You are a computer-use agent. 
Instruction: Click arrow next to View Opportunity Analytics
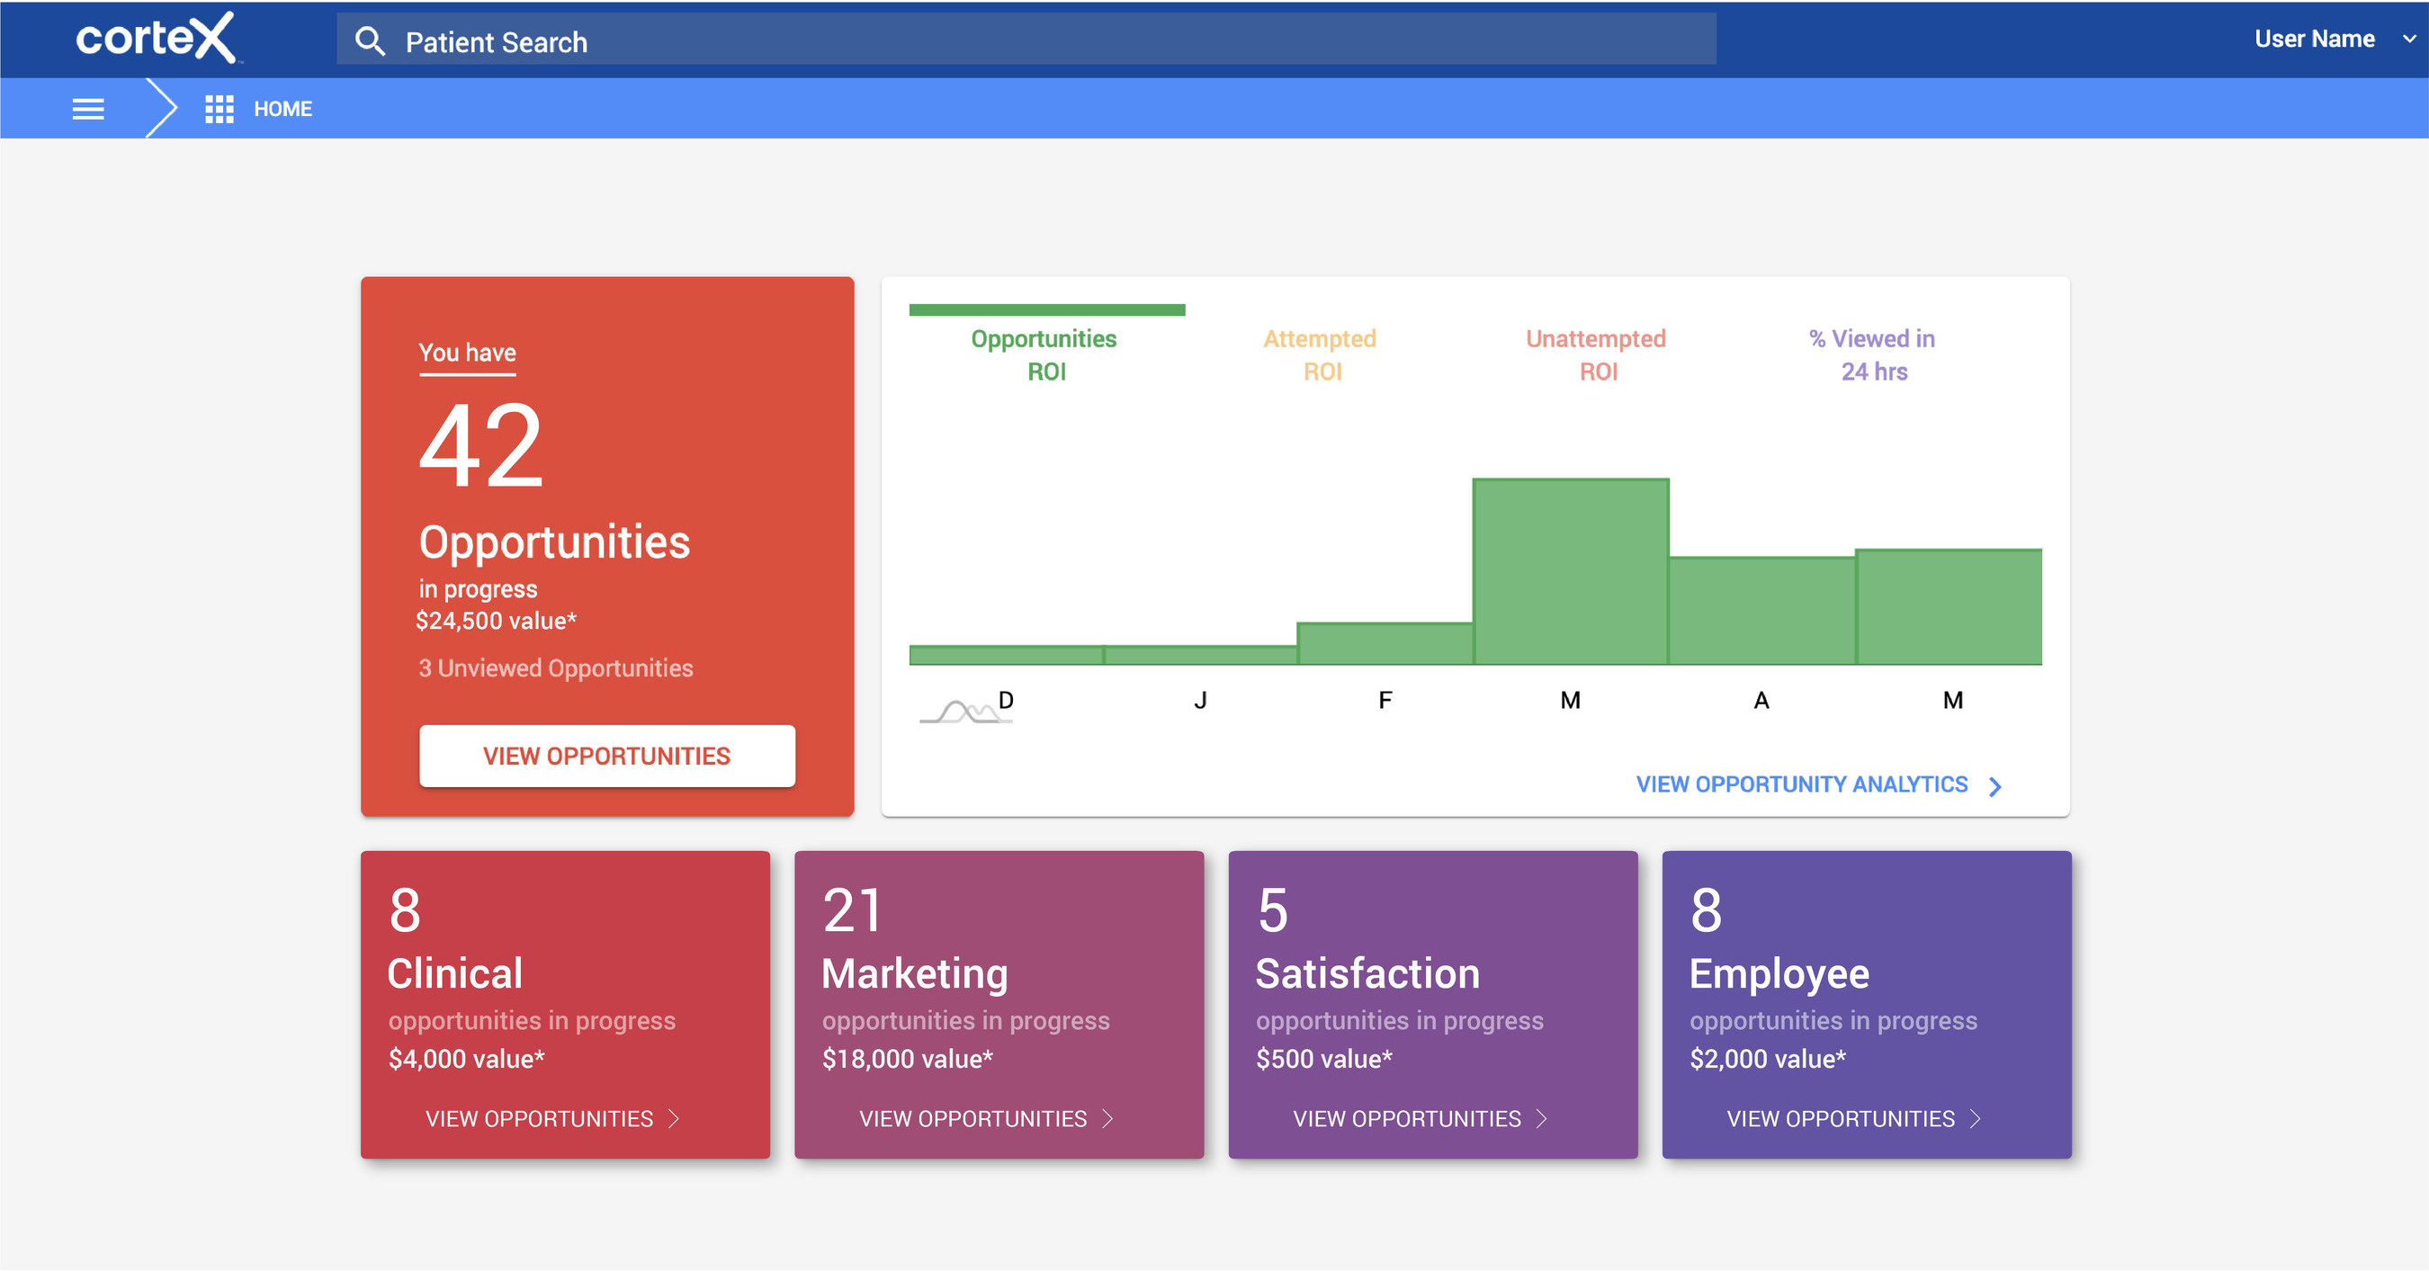(x=1994, y=785)
